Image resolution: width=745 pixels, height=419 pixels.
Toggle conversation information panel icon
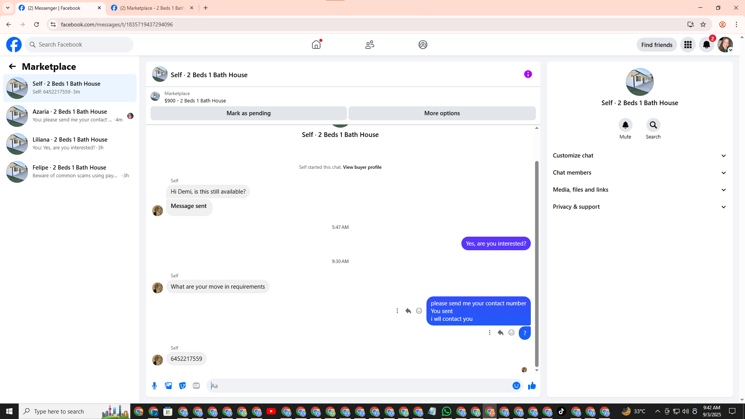tap(528, 74)
